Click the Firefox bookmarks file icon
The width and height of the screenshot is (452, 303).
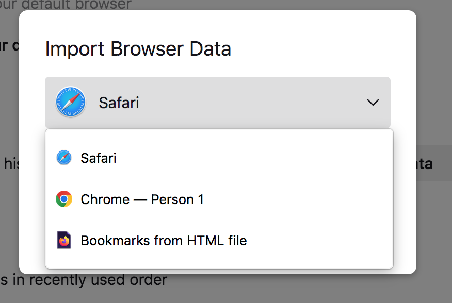64,240
